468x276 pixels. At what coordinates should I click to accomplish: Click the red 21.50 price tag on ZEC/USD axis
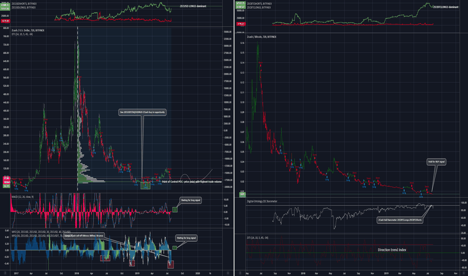[7, 179]
